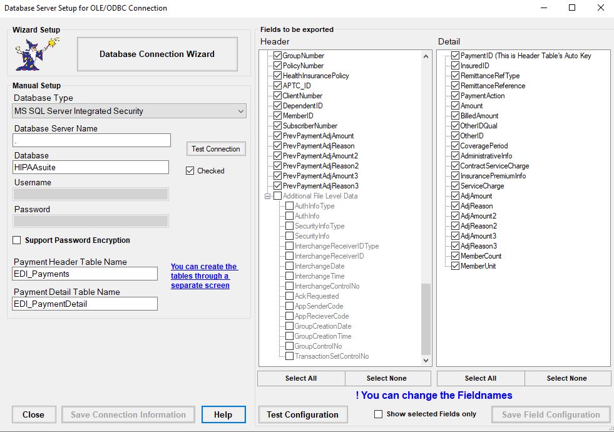
Task: Uncheck the MemberCount field
Action: click(x=455, y=255)
